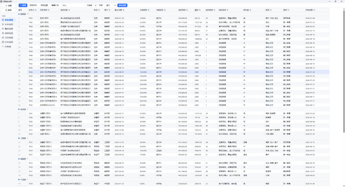Click the ¥46,660.00 cost cell
The image size is (345, 187).
[185, 39]
